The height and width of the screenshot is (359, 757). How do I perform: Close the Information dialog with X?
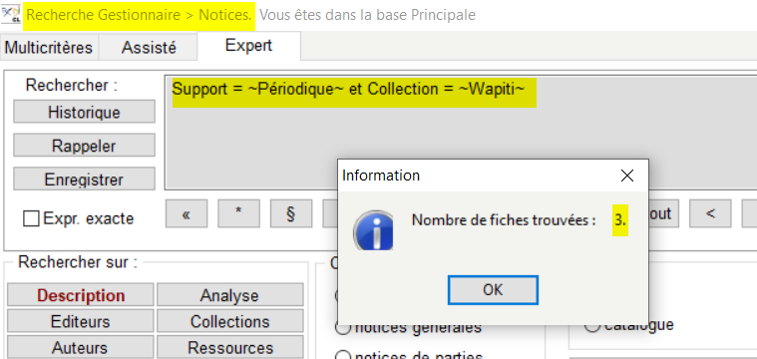click(x=626, y=176)
